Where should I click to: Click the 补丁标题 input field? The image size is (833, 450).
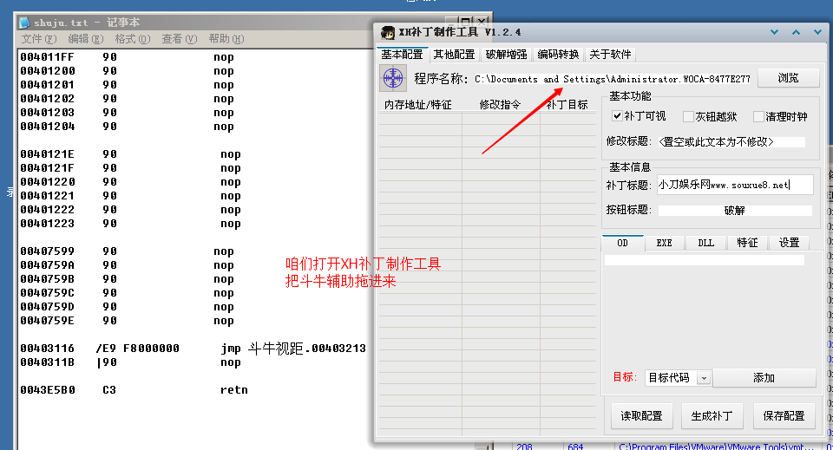coord(735,185)
